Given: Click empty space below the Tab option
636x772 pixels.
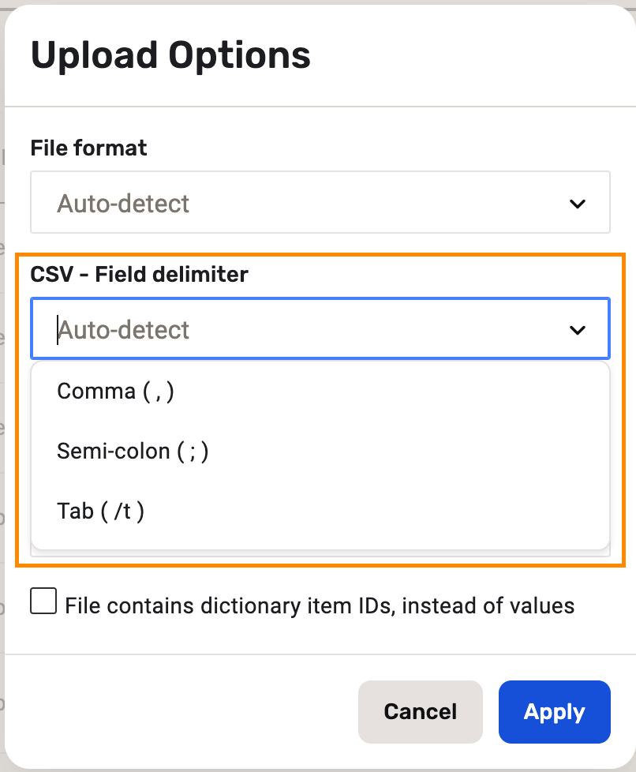Looking at the screenshot, I should pos(320,538).
